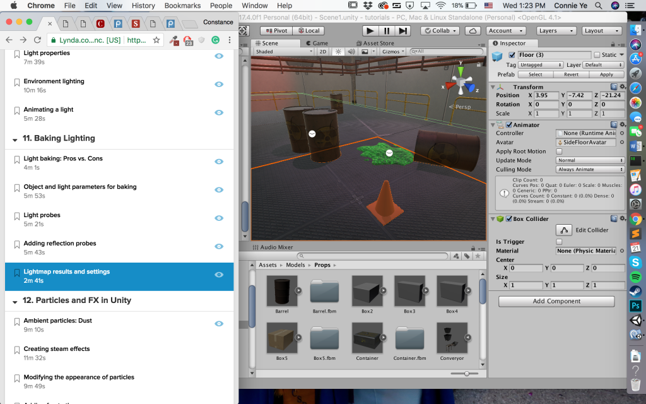This screenshot has height=404, width=646.
Task: Open scene effects image icon
Action: coord(365,52)
